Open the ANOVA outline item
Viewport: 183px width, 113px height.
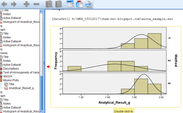pyautogui.click(x=8, y=76)
